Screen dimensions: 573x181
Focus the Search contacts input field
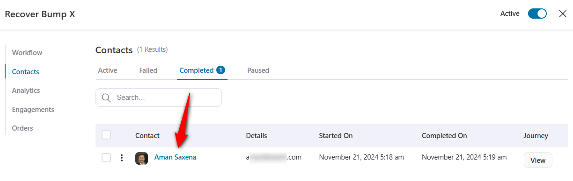pos(159,97)
